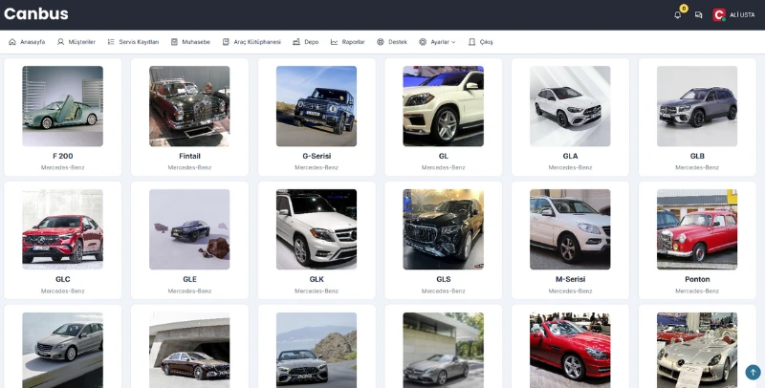Click the Depo warehouse icon
Viewport: 765px width, 388px height.
click(x=296, y=42)
